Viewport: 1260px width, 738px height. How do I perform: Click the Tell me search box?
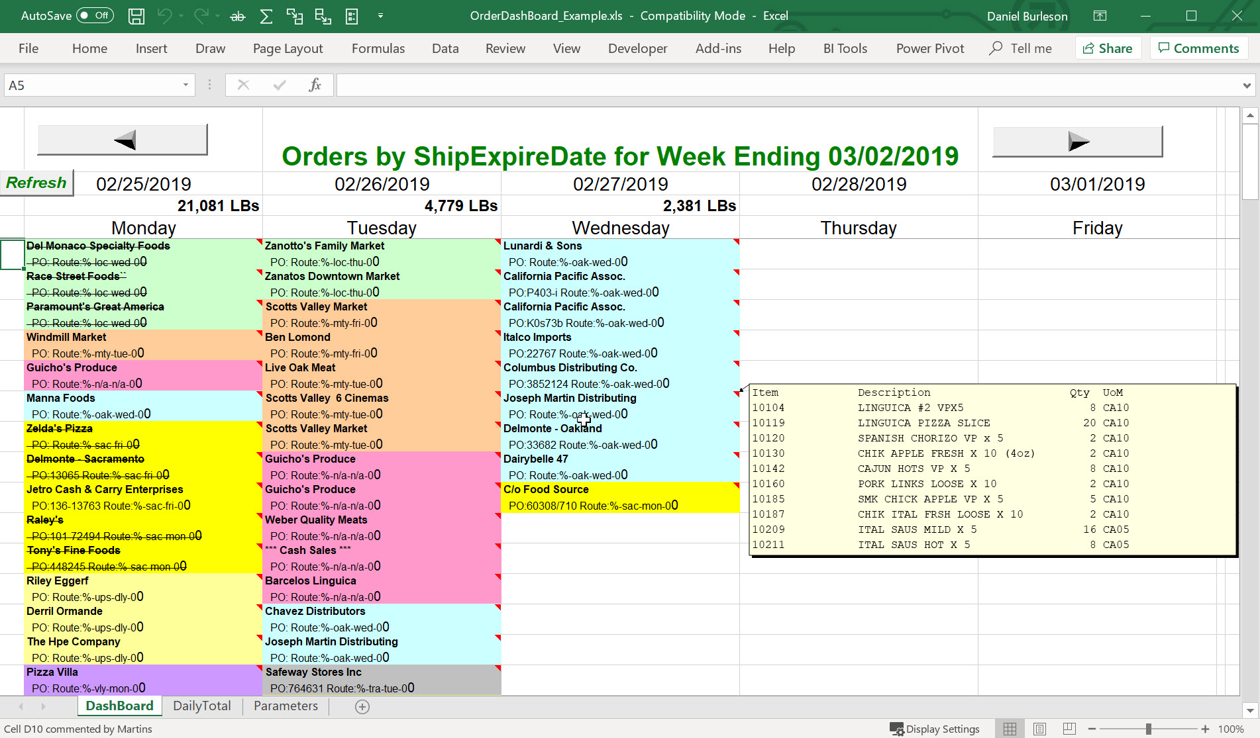(1020, 48)
